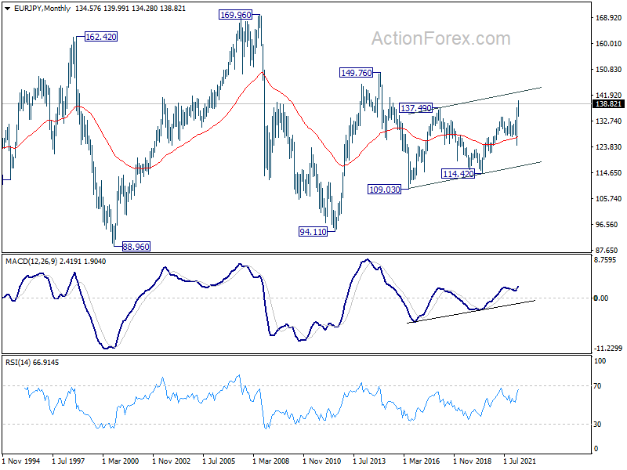Image resolution: width=627 pixels, height=470 pixels.
Task: Click the RSI 70 level label
Action: (597, 386)
